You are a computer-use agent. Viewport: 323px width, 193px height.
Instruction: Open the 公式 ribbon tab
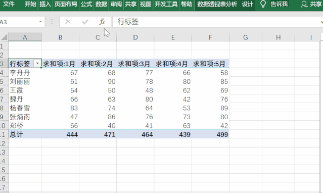tap(86, 4)
